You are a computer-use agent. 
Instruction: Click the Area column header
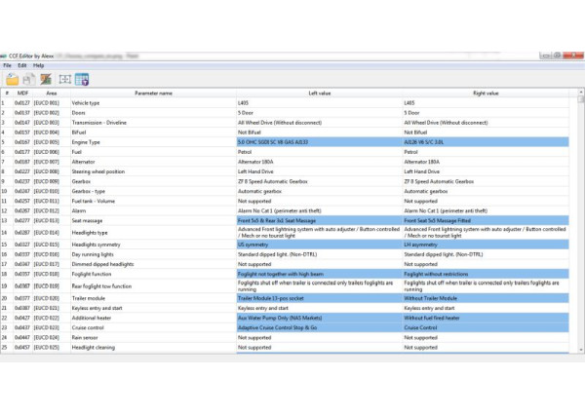pyautogui.click(x=51, y=94)
